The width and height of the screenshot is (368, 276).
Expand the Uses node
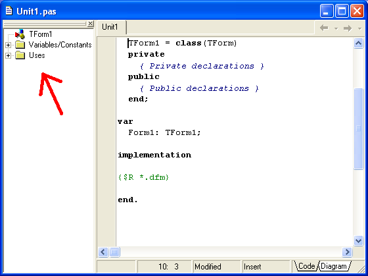(8, 55)
